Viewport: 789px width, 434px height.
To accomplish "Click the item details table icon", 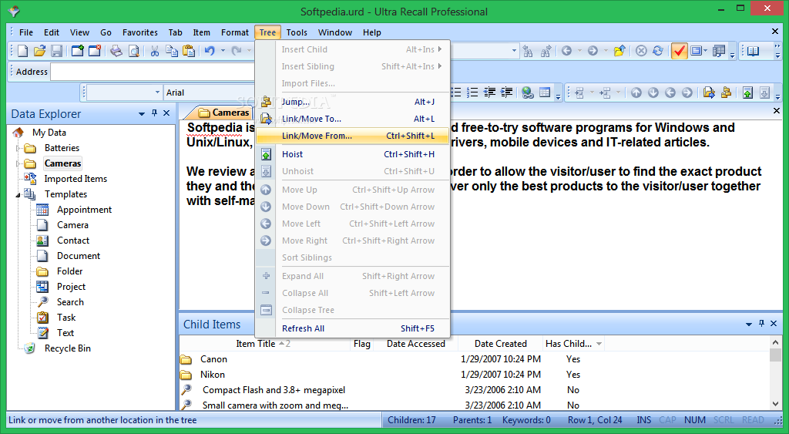I will tap(719, 51).
